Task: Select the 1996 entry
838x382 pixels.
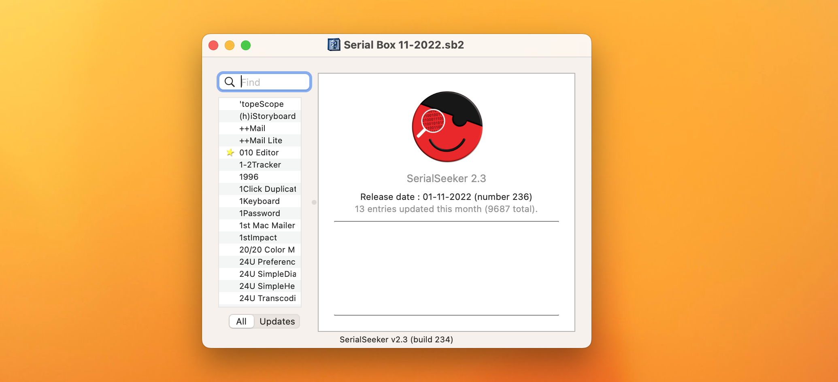Action: coord(260,177)
